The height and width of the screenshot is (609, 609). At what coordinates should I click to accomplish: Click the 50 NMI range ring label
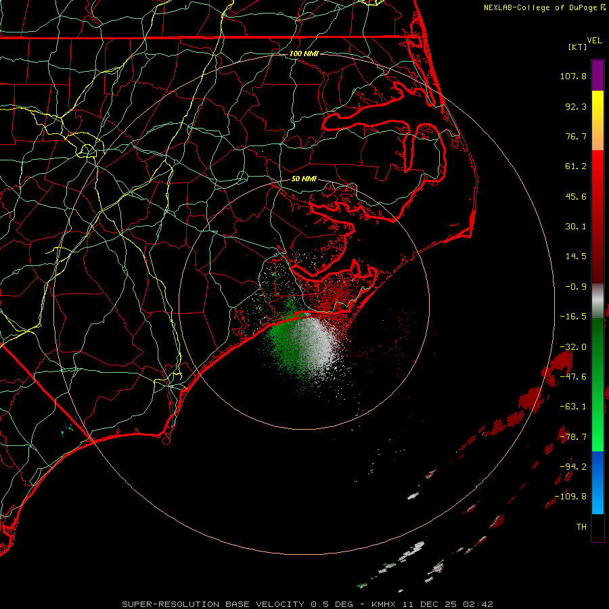coord(304,179)
